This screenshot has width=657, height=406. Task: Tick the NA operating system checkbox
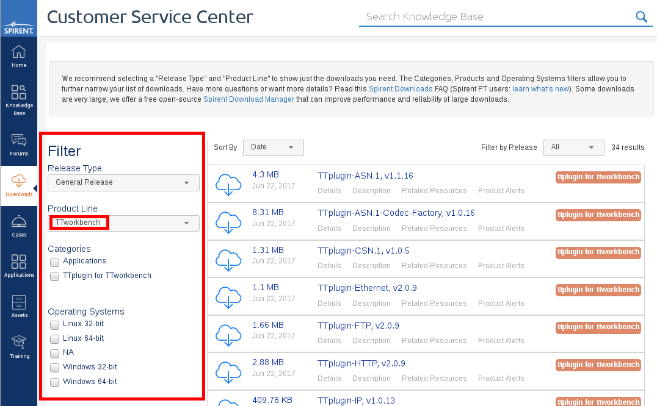[x=54, y=354]
